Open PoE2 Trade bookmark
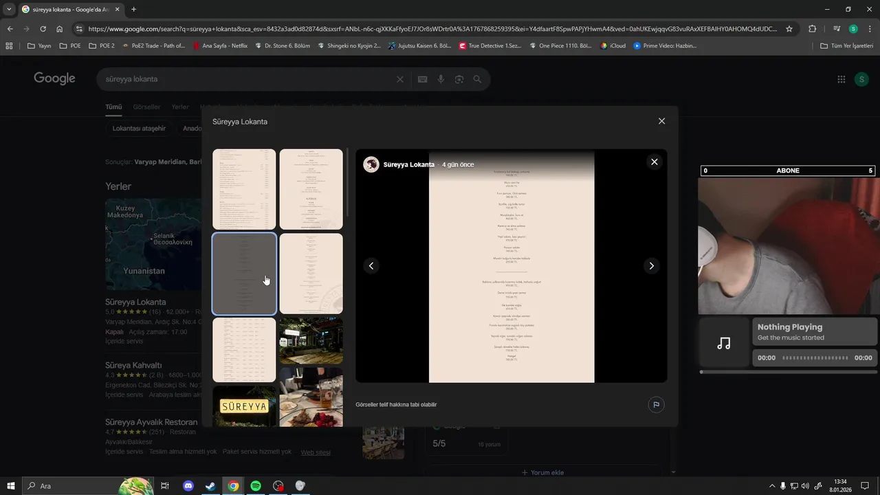Viewport: 880px width, 495px height. 153,46
